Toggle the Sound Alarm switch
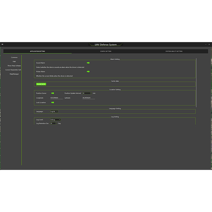Viewport: 212px width, 212px height. tap(88, 63)
